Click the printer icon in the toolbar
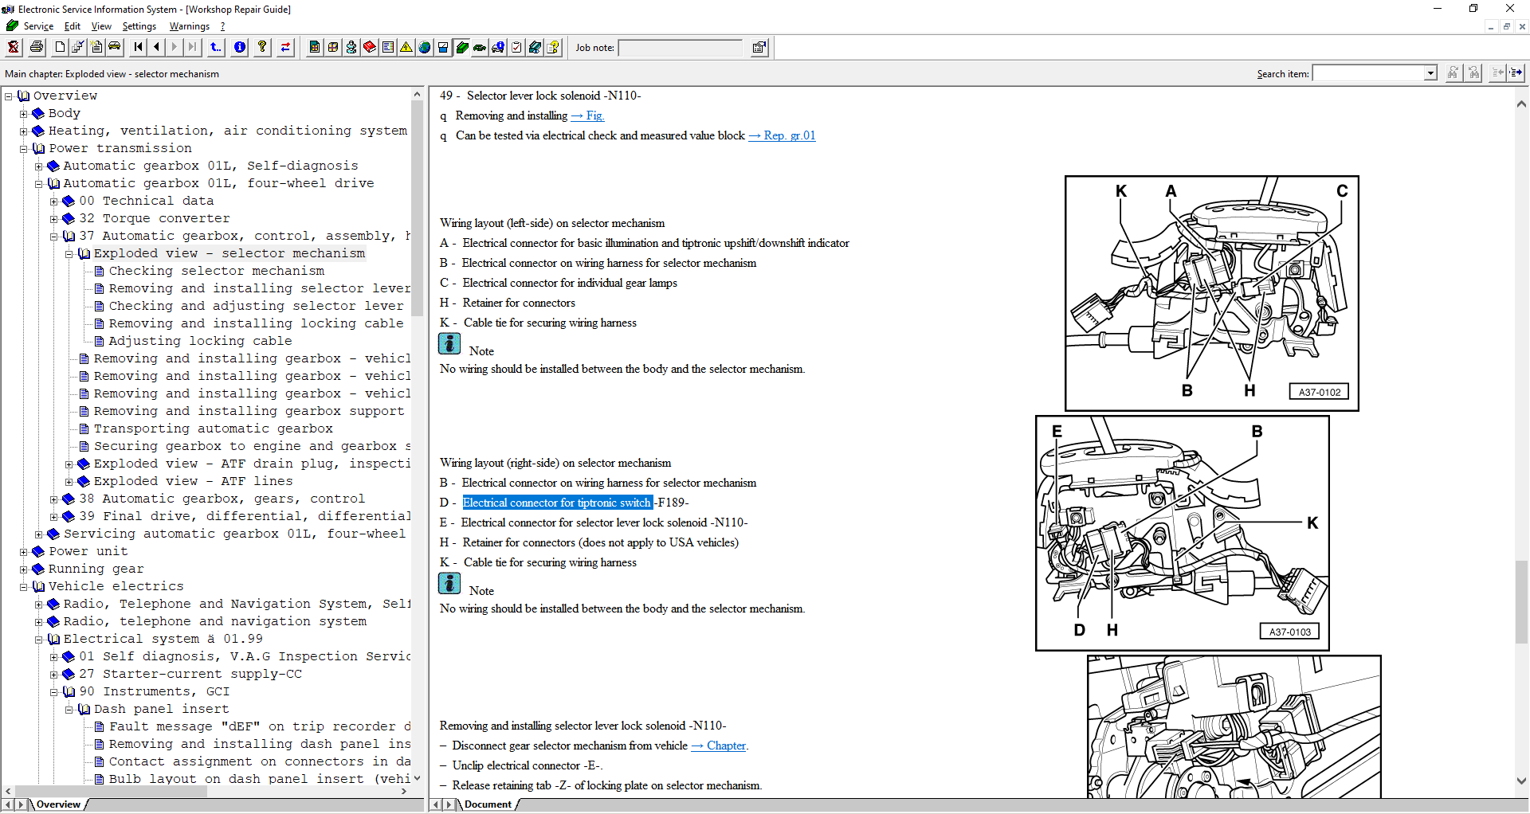 coord(37,48)
